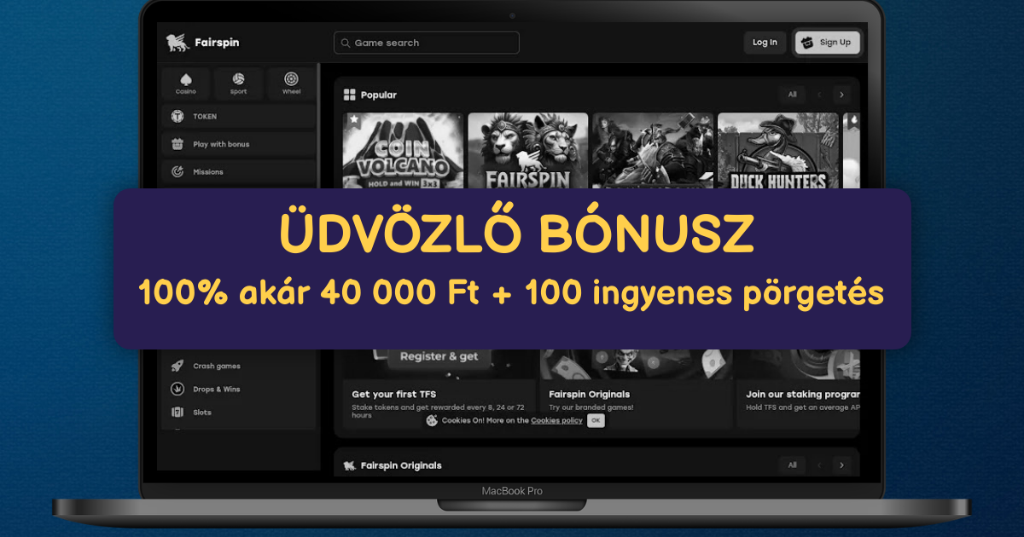Screen dimensions: 1024x537
Task: Open the Wheel section icon
Action: 291,80
